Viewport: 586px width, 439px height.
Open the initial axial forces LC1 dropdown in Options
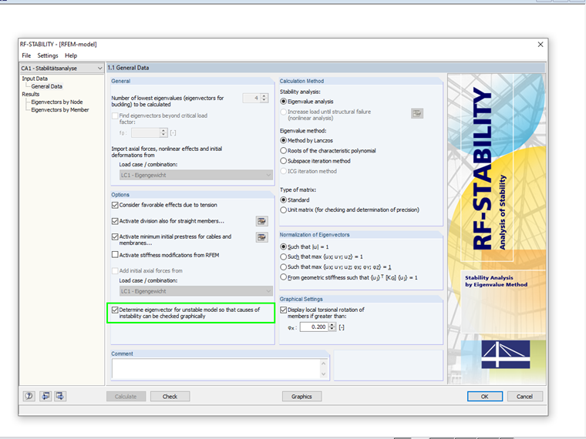(x=196, y=291)
